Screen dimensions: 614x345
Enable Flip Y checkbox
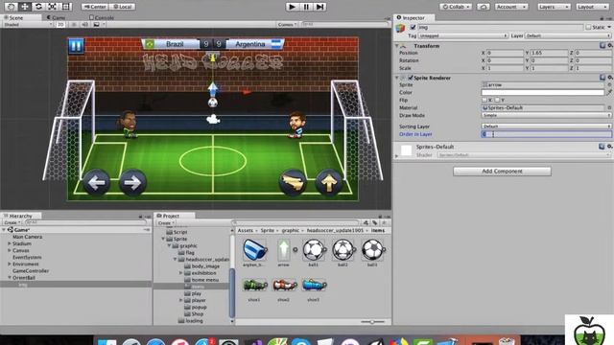(497, 100)
